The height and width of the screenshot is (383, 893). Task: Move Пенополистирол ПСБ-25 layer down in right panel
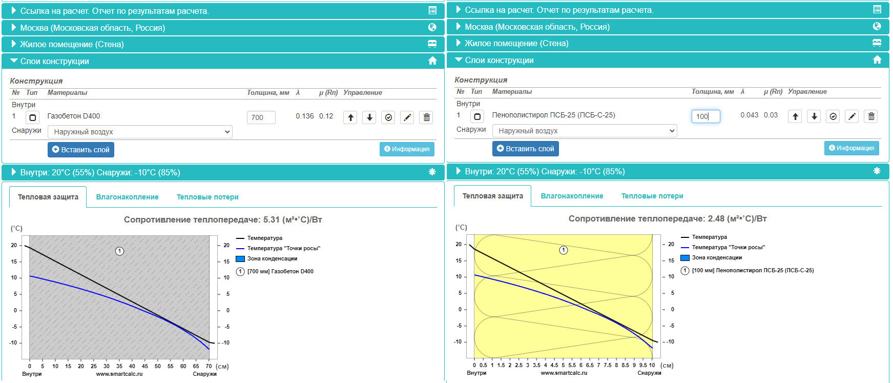(x=814, y=116)
